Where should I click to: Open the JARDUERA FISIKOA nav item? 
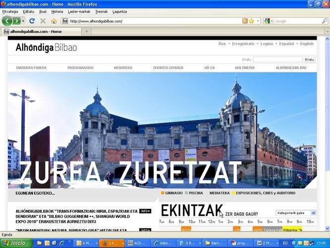click(x=31, y=67)
